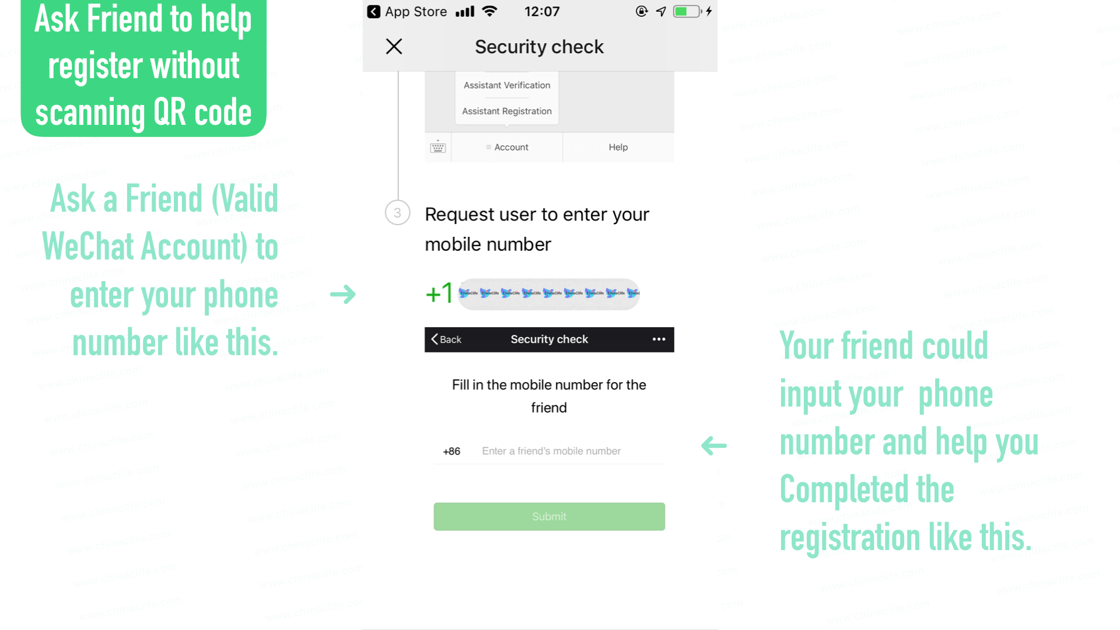
Task: Tap step 3 circle indicator
Action: [397, 213]
